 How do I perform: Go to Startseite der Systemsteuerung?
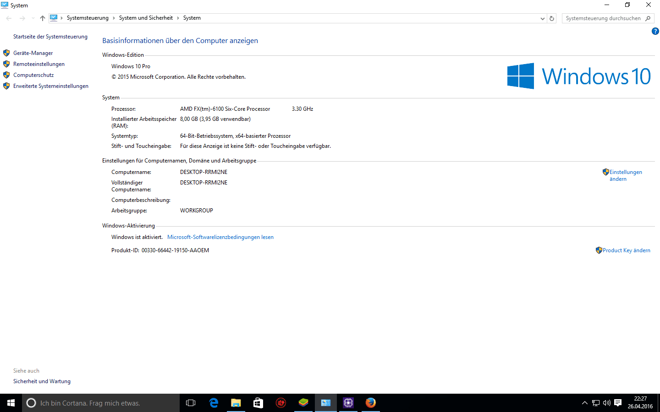pyautogui.click(x=50, y=37)
